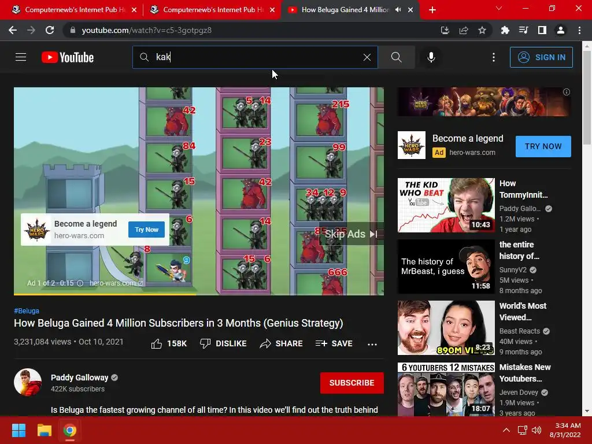This screenshot has width=592, height=444.
Task: Go back in the browser
Action: click(13, 30)
